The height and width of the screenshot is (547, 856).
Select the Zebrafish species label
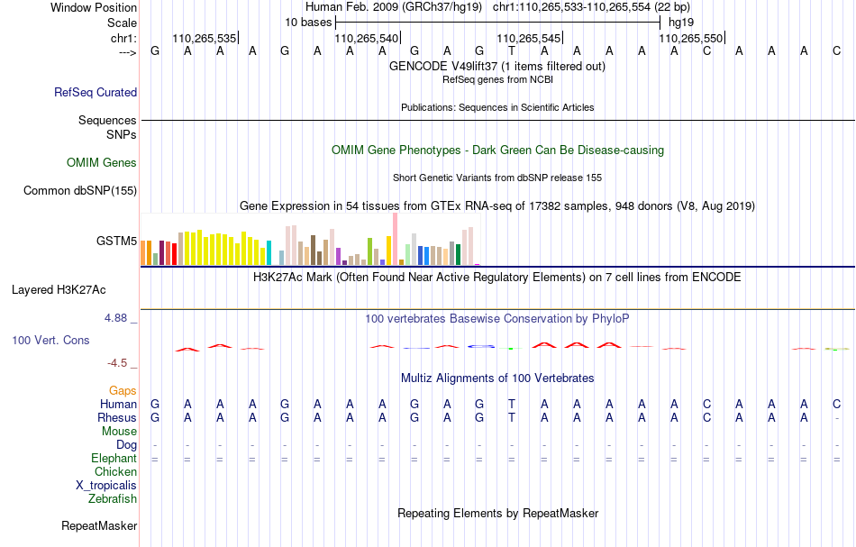click(x=113, y=498)
